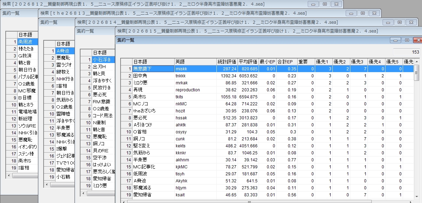
Task: Select 棒たたき in the 2026812 window
Action: click(x=28, y=49)
